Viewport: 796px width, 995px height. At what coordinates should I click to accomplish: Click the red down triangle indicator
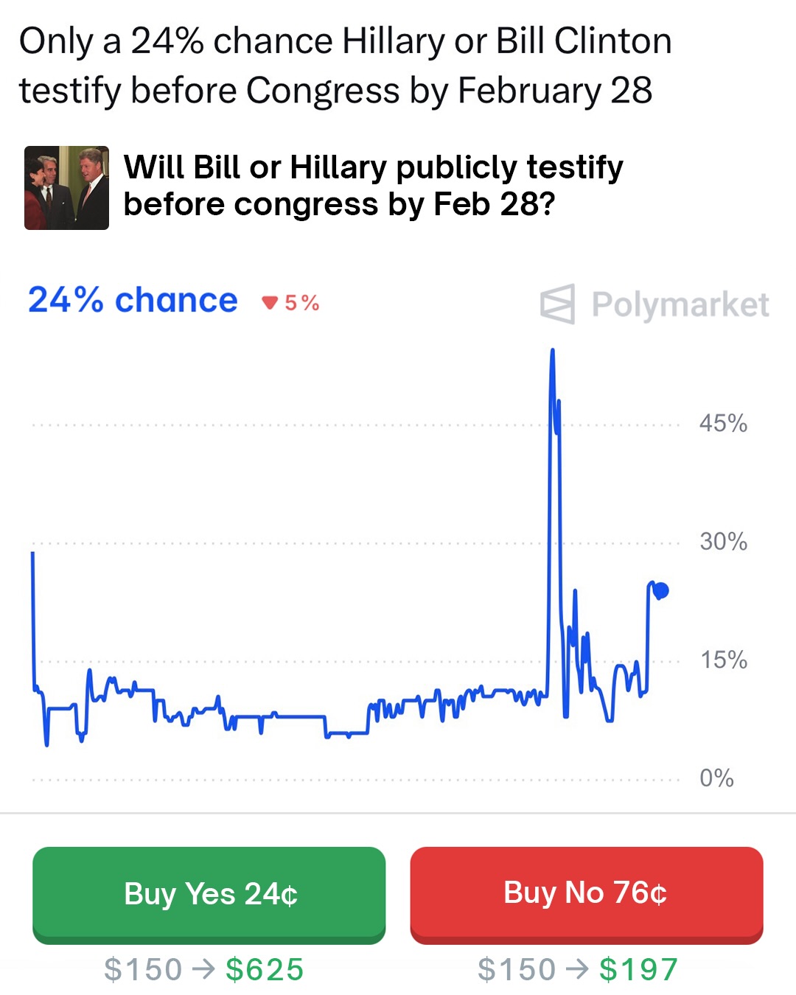[270, 302]
